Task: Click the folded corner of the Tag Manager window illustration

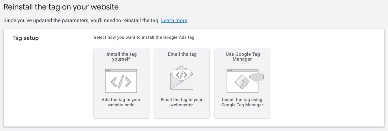Action: pos(255,82)
